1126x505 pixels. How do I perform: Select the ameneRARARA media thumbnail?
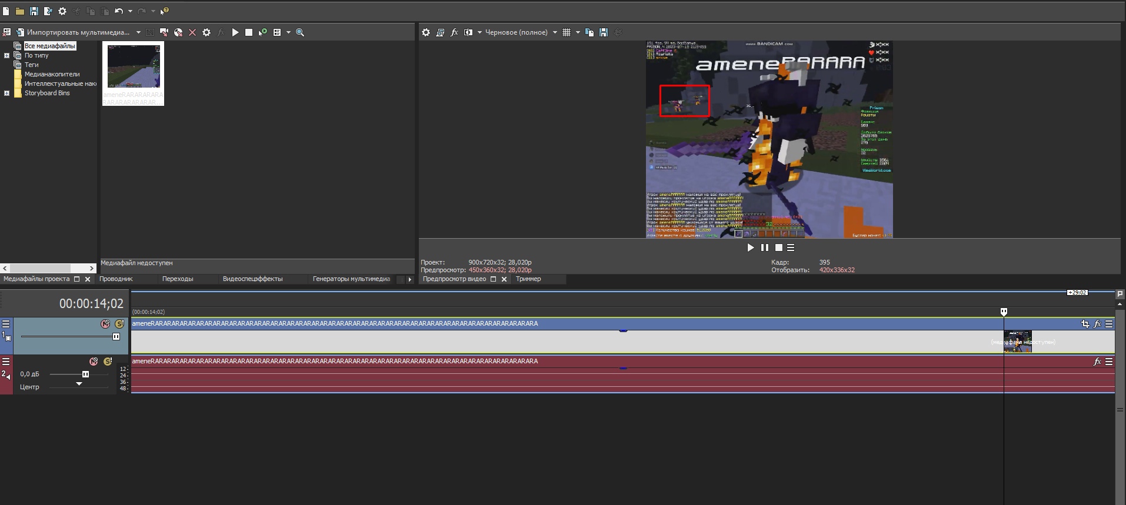tap(134, 66)
